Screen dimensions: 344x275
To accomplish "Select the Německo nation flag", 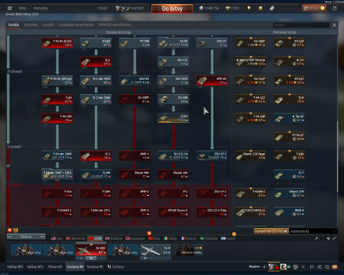I will tap(76, 239).
